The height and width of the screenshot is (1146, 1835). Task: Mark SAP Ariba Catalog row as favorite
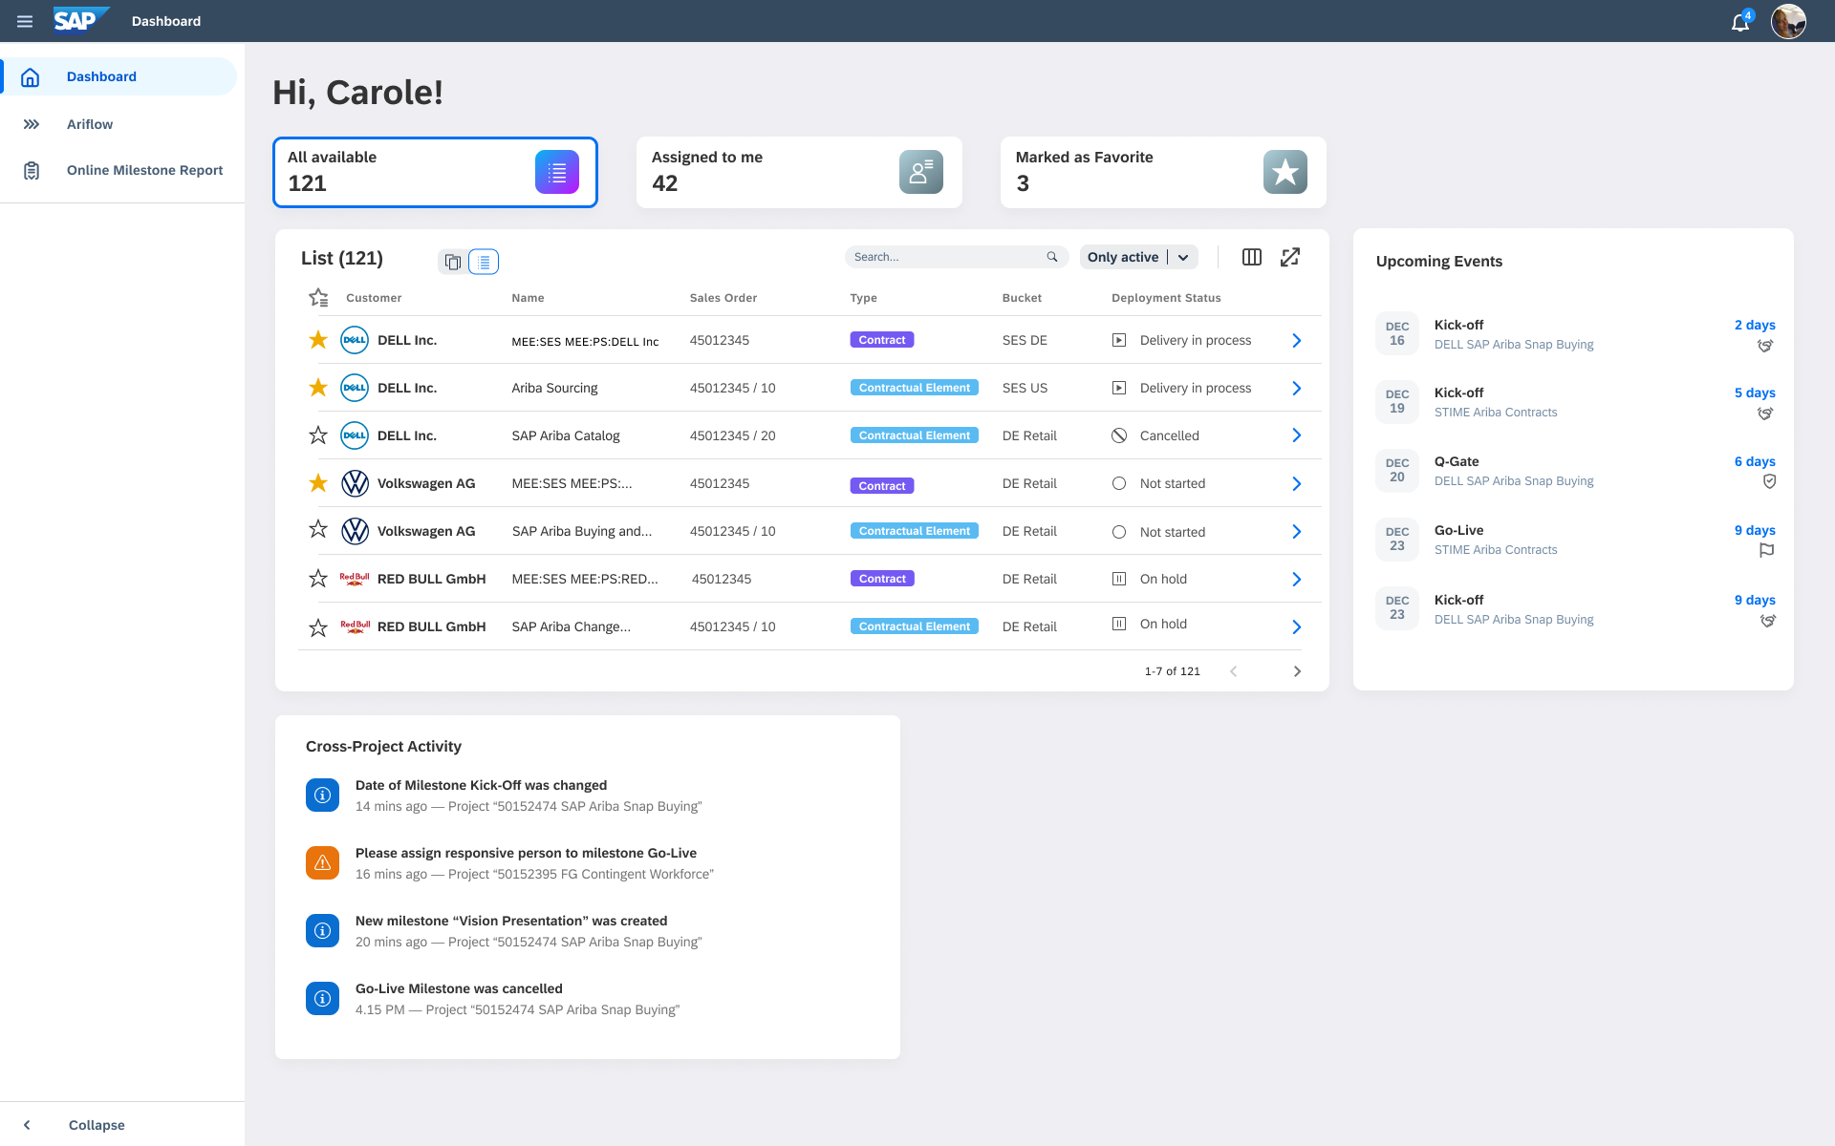pyautogui.click(x=318, y=435)
